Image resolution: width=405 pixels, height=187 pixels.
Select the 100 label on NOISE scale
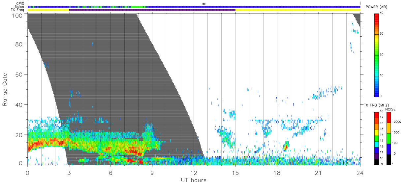395,143
